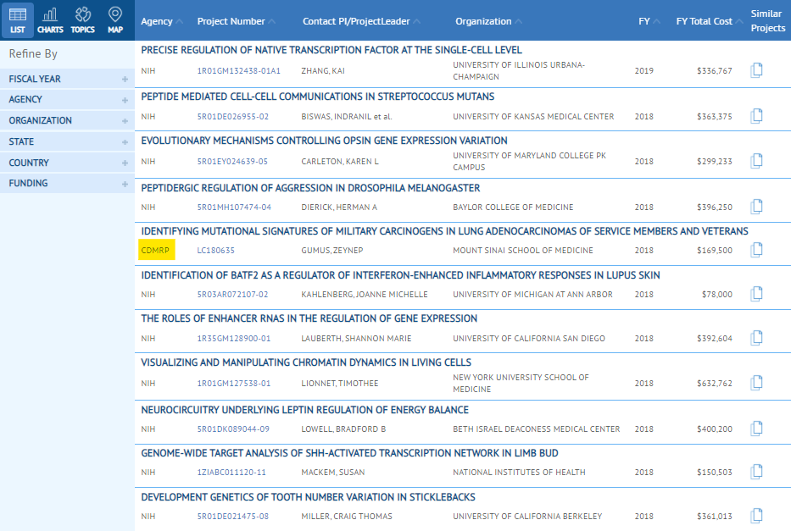Show similar projects for Macken, Susan row
The width and height of the screenshot is (791, 531).
point(756,472)
